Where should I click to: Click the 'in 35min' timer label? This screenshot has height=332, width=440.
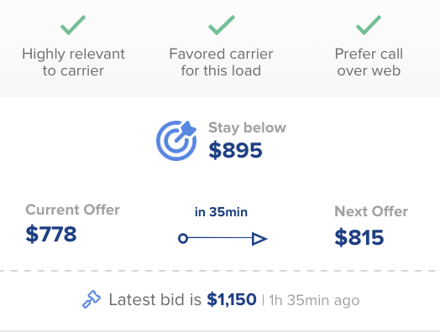point(221,212)
